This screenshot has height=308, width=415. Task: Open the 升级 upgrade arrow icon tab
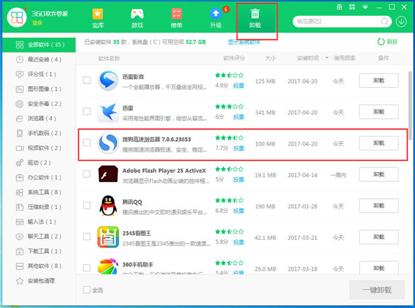216,18
